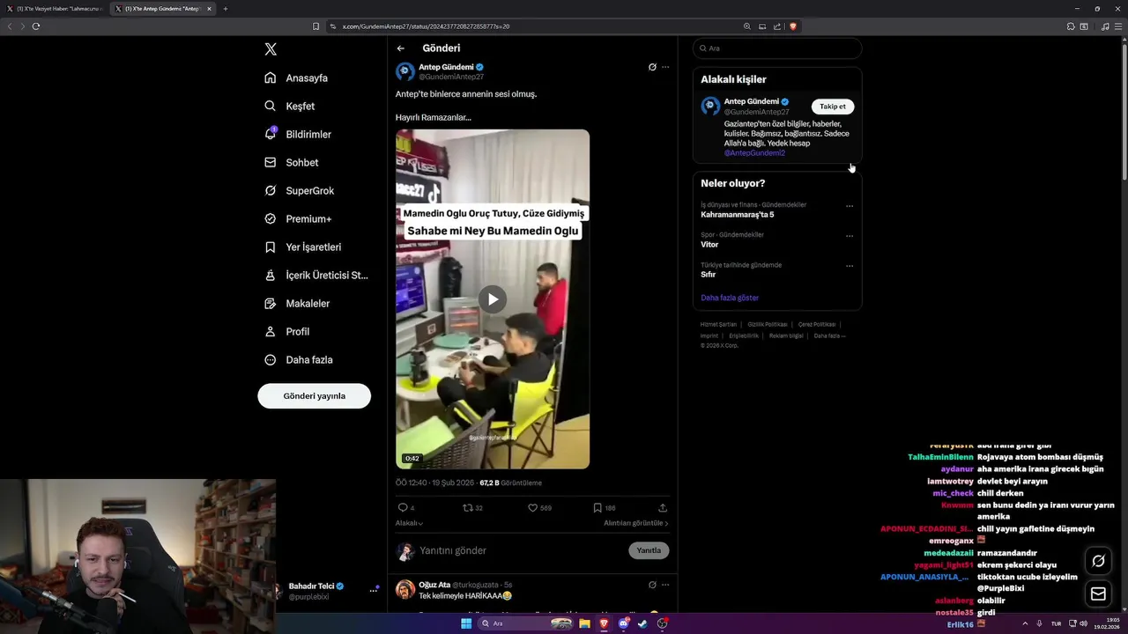
Task: Click the Grok icon on Oğuz Ata's reply
Action: (x=652, y=585)
